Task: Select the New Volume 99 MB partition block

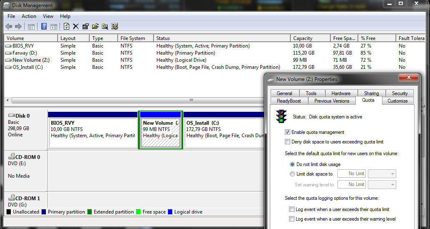Action: [161, 129]
